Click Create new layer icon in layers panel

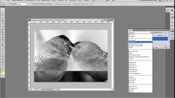pos(163,48)
